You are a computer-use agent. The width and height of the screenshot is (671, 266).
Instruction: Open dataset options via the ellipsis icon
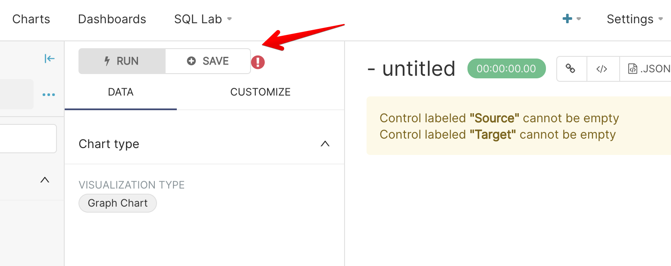pyautogui.click(x=49, y=94)
